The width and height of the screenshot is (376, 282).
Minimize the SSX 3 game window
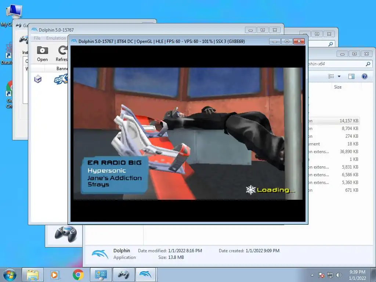click(x=275, y=41)
